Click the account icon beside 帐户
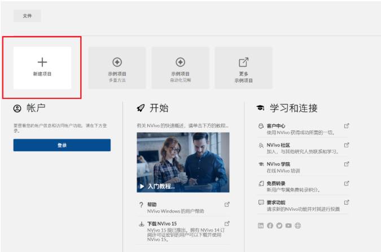 click(x=17, y=108)
